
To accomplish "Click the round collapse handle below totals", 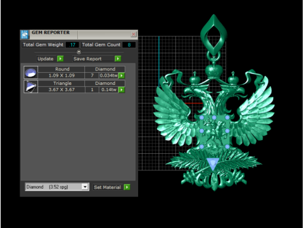I will coord(79,52).
